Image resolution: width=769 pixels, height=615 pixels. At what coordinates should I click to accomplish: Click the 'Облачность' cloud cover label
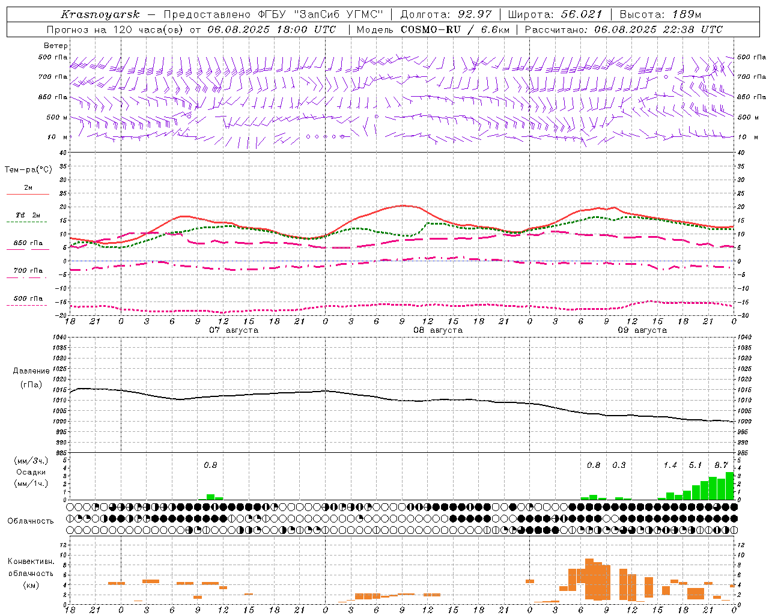(31, 521)
